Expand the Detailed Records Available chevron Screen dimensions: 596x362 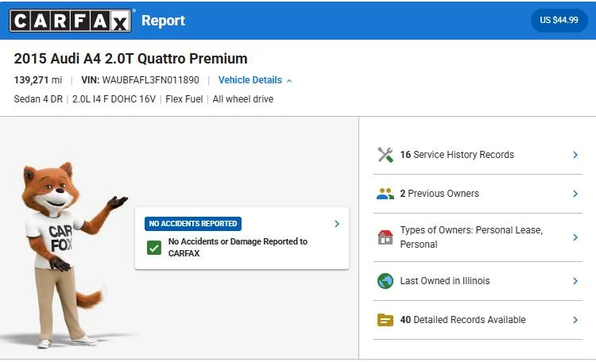(x=575, y=320)
